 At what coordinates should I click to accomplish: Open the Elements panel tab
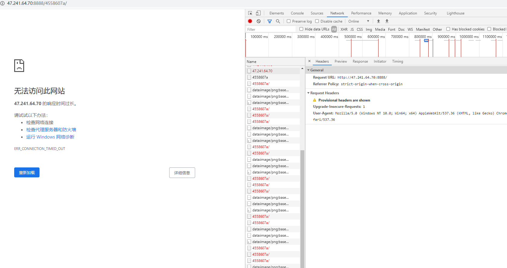[277, 13]
